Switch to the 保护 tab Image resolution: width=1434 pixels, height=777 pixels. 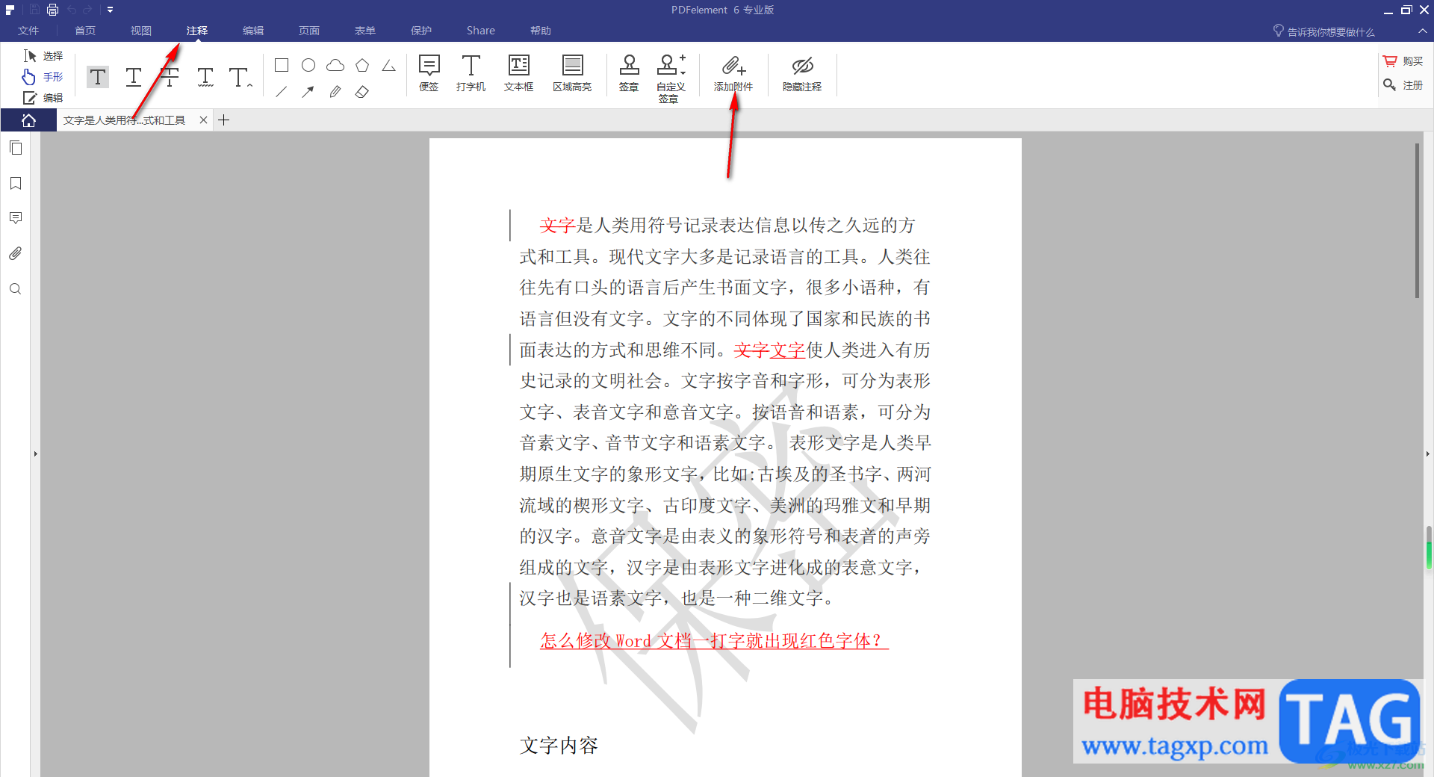421,31
